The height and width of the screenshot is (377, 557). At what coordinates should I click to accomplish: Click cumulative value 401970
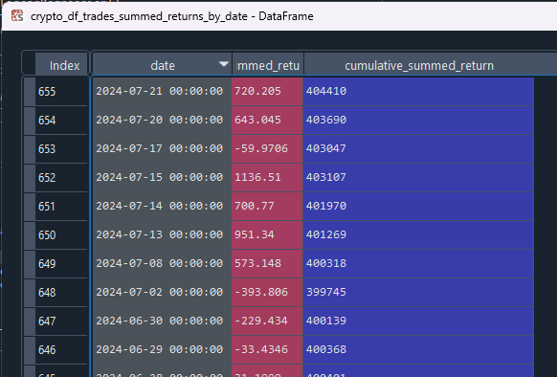point(418,207)
